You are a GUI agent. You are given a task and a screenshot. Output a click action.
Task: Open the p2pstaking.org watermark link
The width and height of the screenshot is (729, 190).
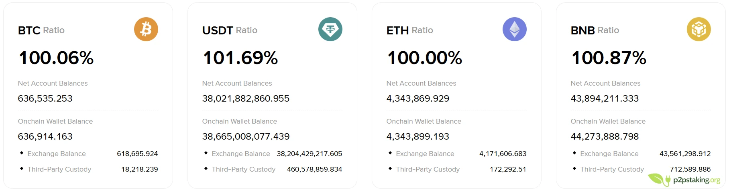tap(696, 180)
